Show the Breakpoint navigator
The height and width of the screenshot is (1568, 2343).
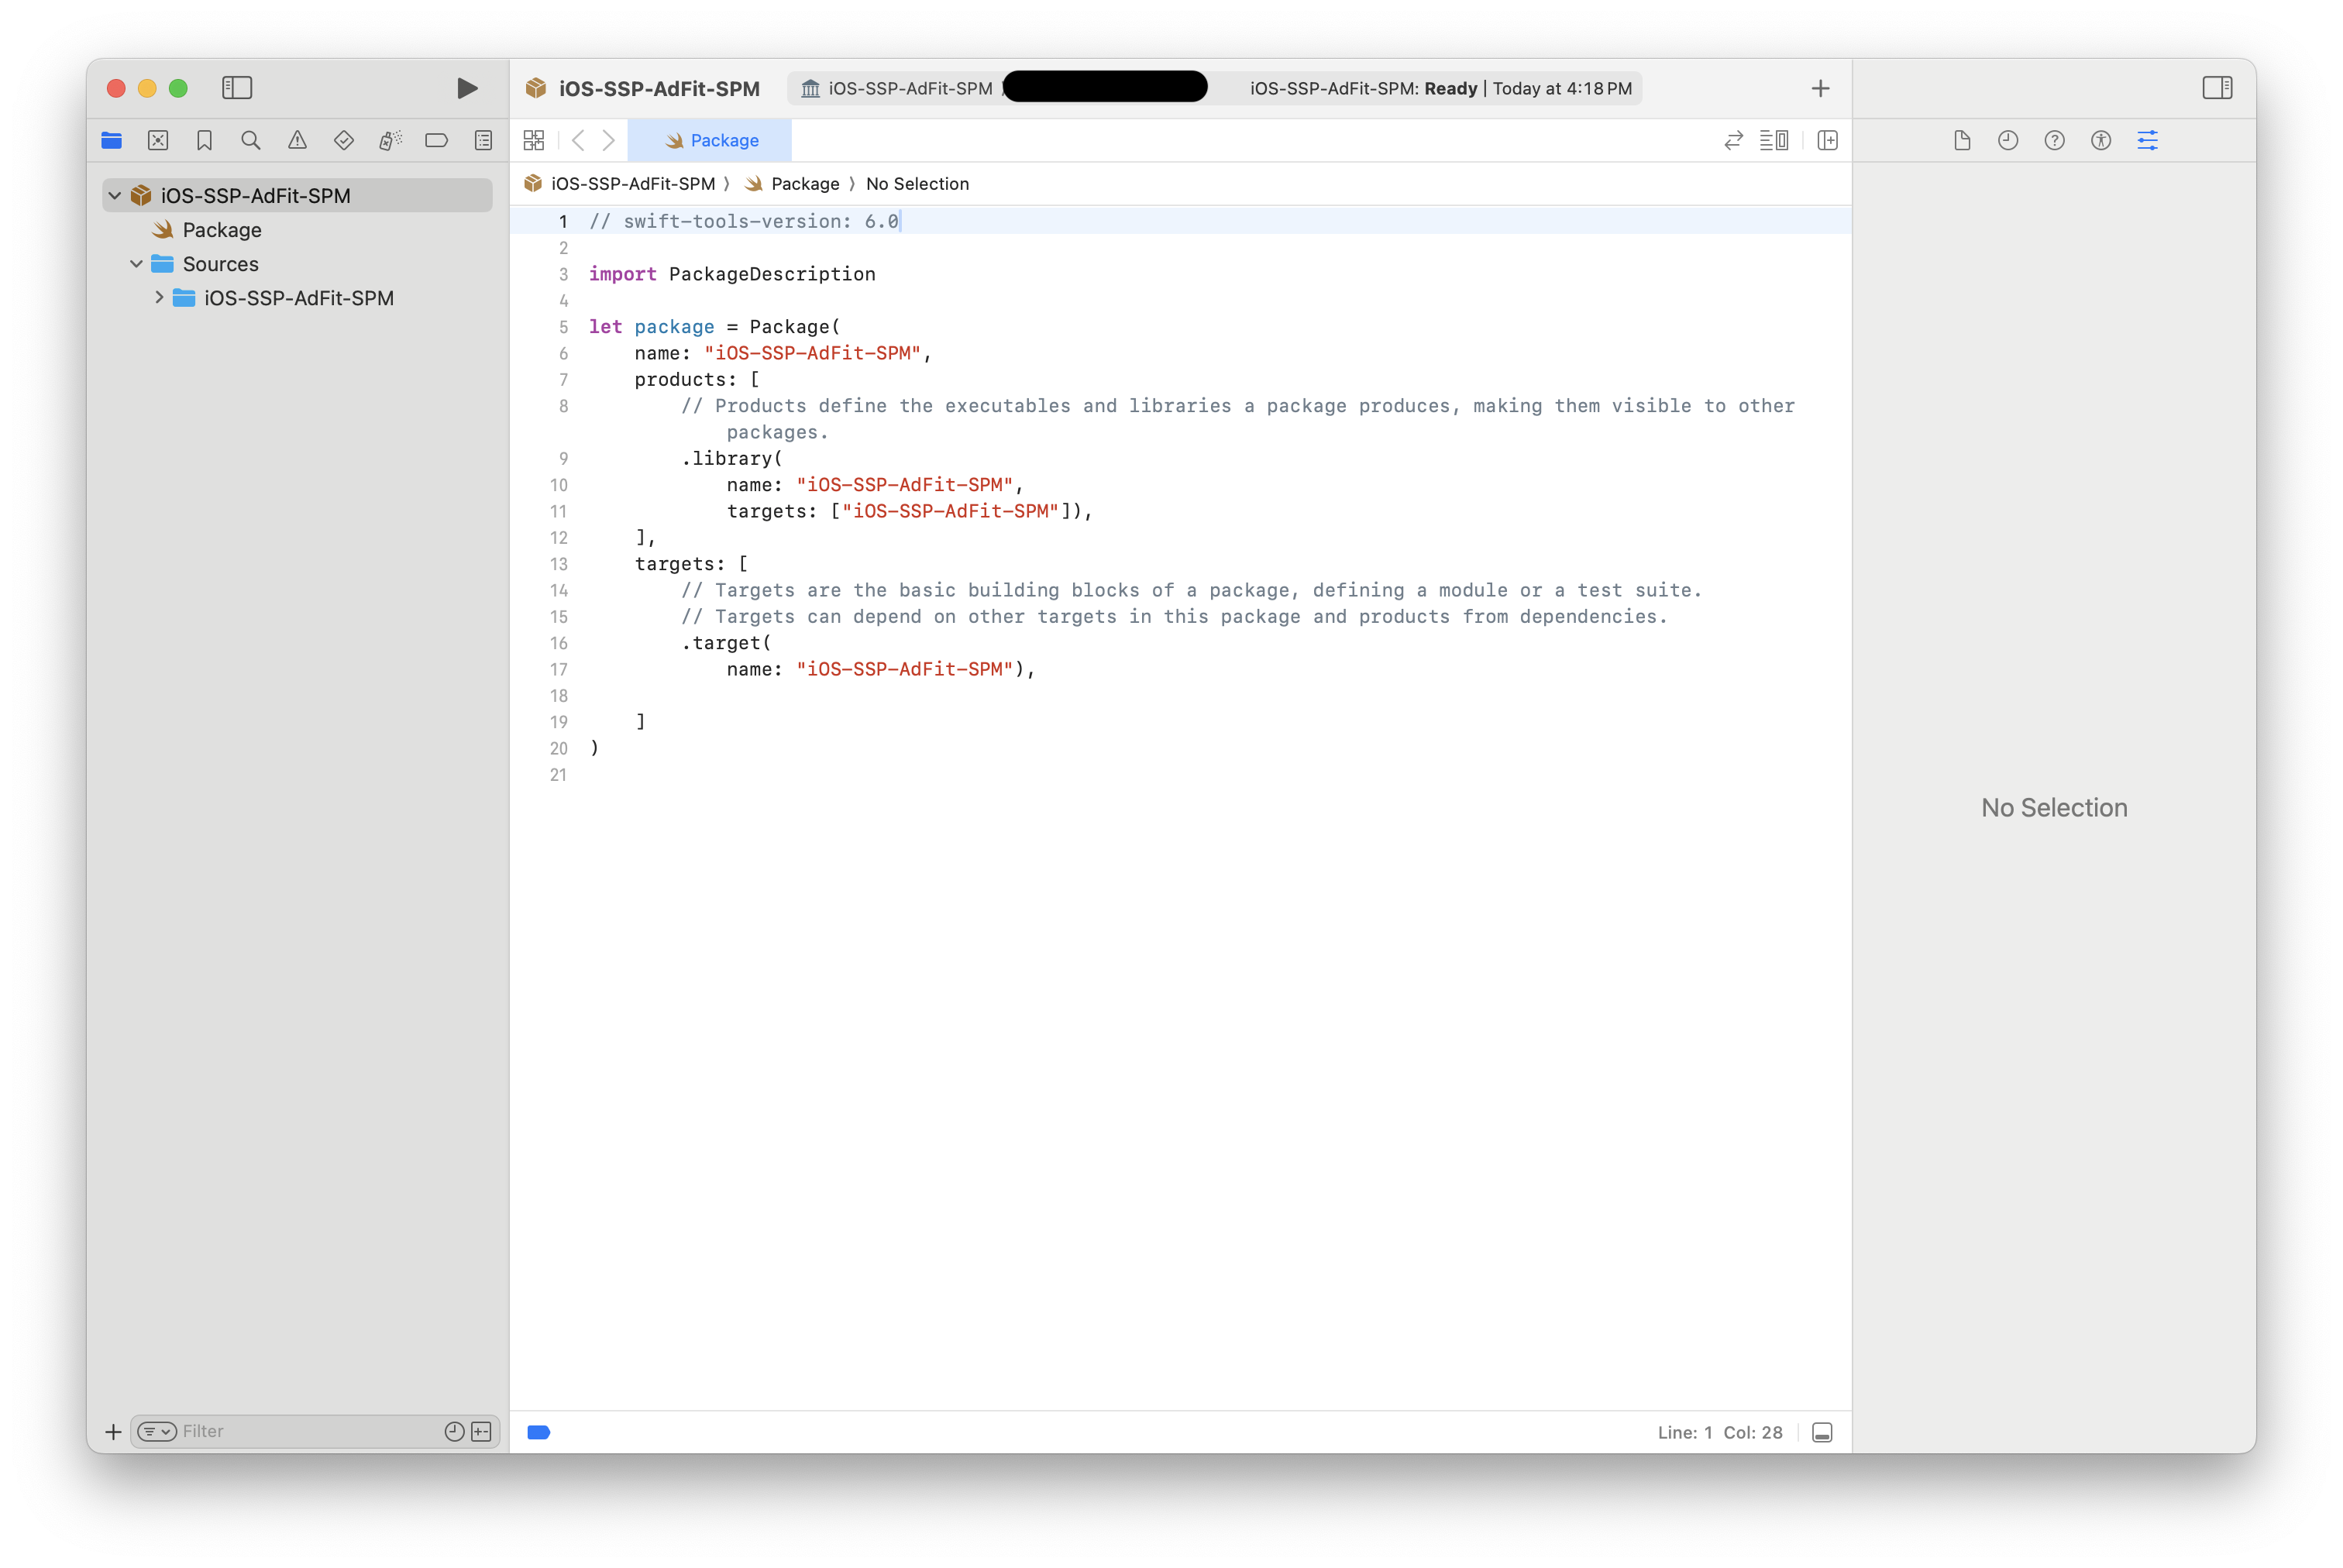436,141
